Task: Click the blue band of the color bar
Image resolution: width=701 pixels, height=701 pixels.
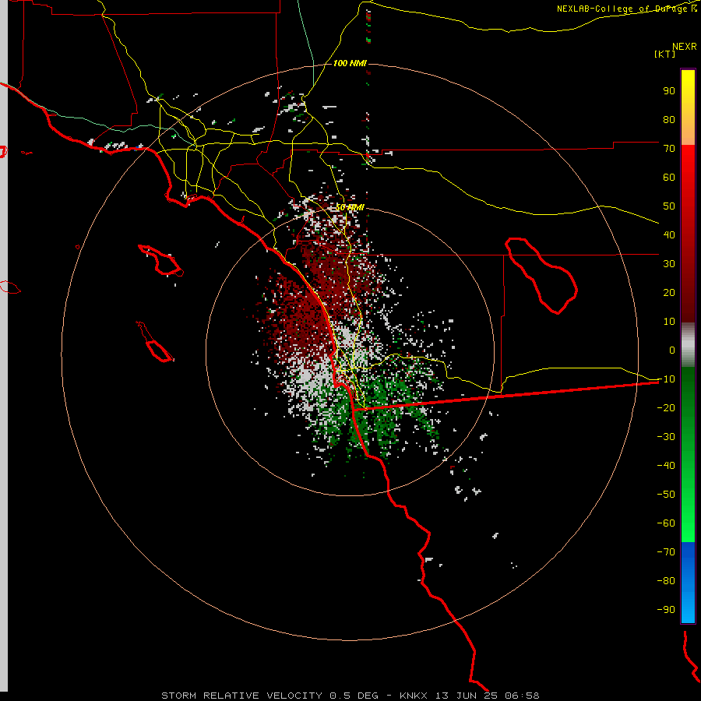Action: tap(688, 582)
